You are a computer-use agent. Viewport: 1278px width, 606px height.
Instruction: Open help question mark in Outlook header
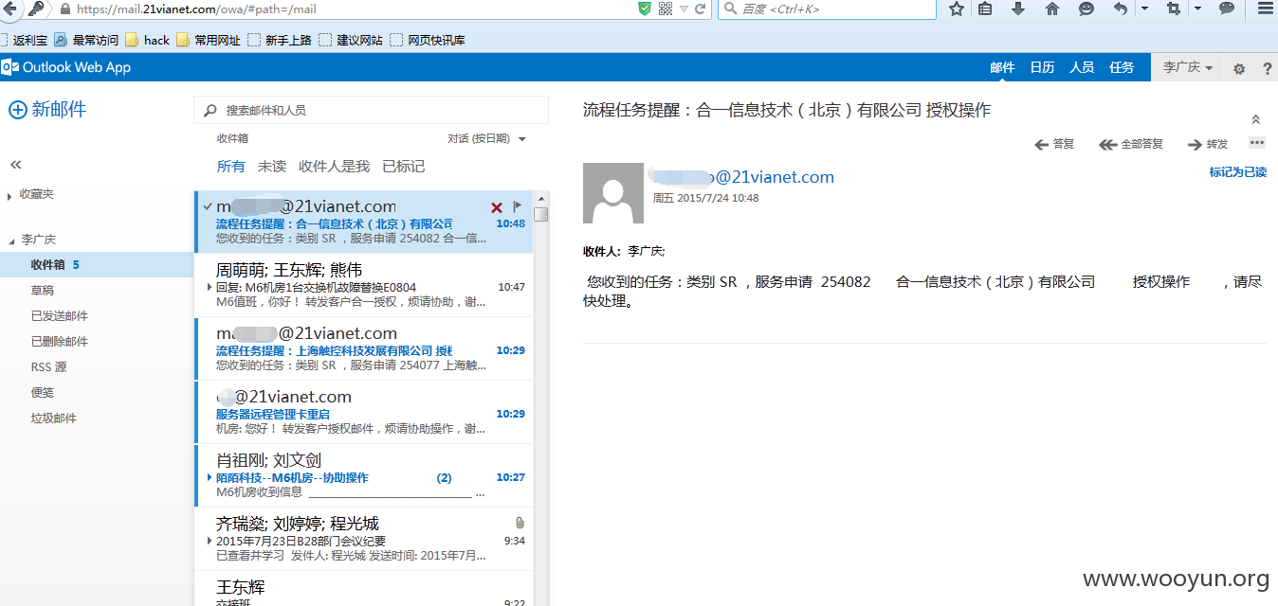[1267, 68]
